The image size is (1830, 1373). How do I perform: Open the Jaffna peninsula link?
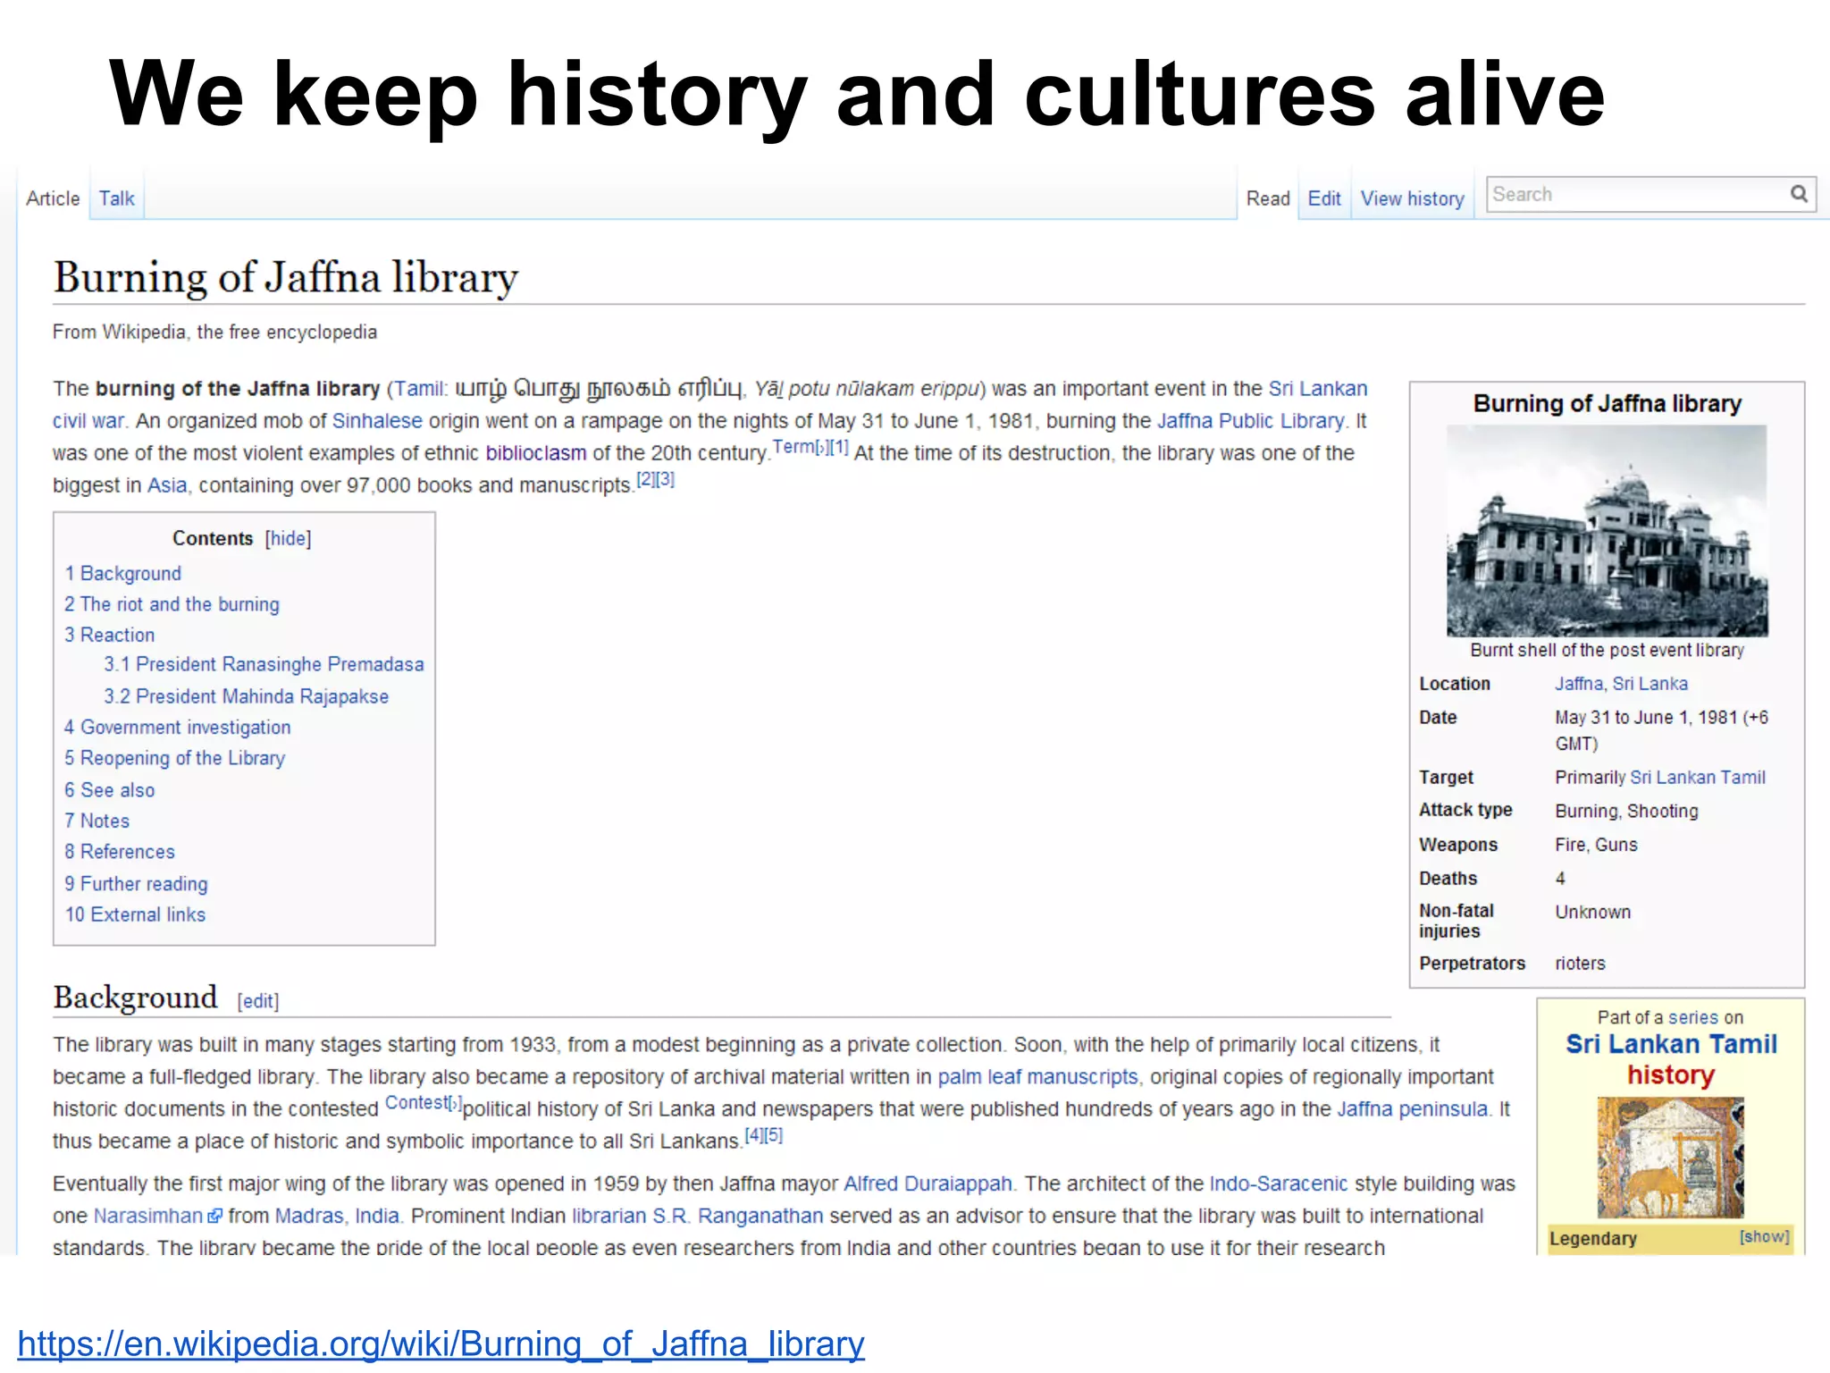click(x=1413, y=1109)
